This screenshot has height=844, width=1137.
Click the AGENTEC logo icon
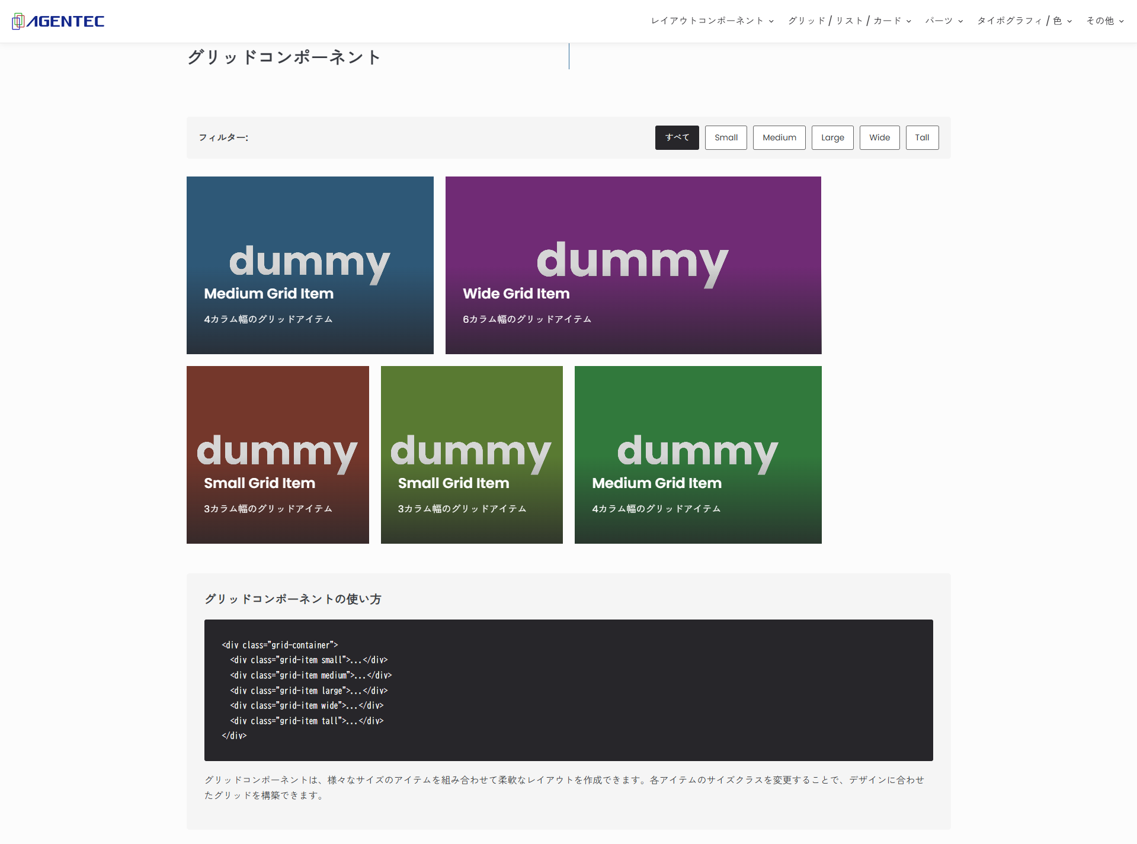click(x=18, y=21)
